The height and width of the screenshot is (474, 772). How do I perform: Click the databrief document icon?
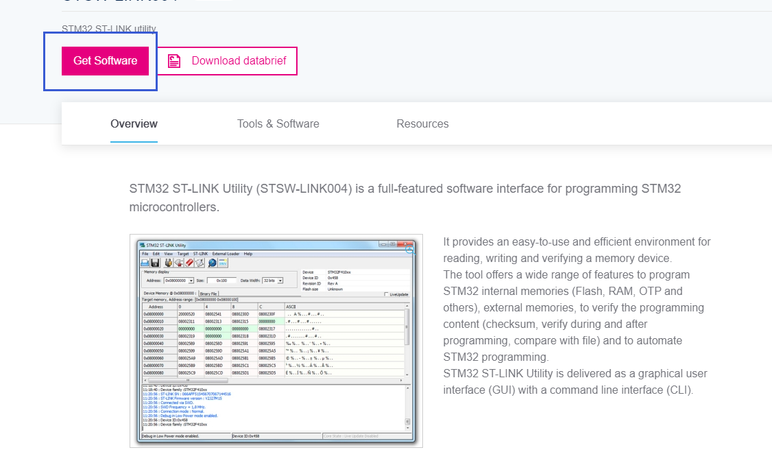point(173,60)
